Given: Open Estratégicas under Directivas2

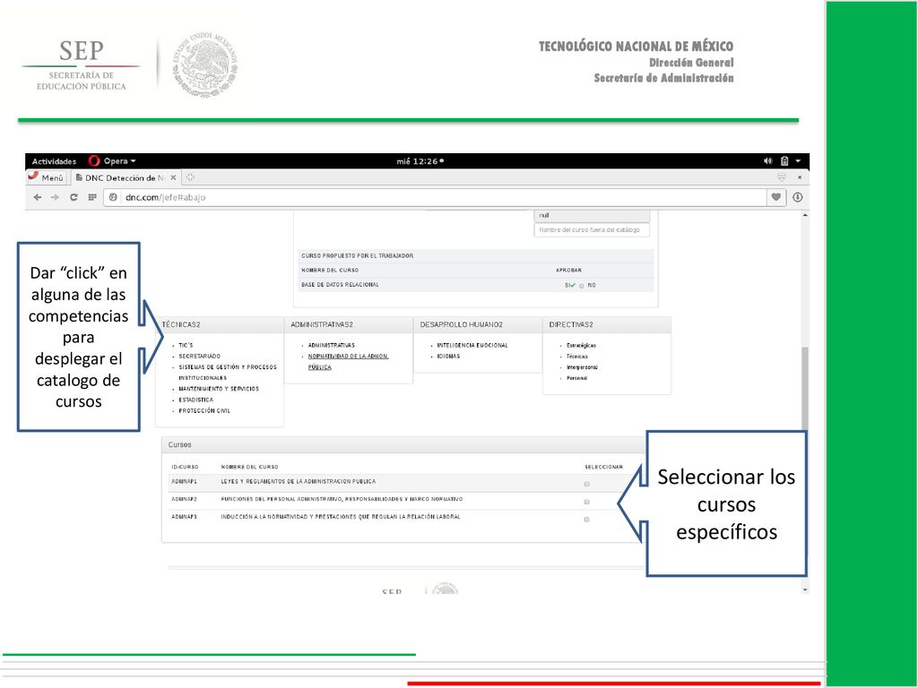Looking at the screenshot, I should (581, 346).
